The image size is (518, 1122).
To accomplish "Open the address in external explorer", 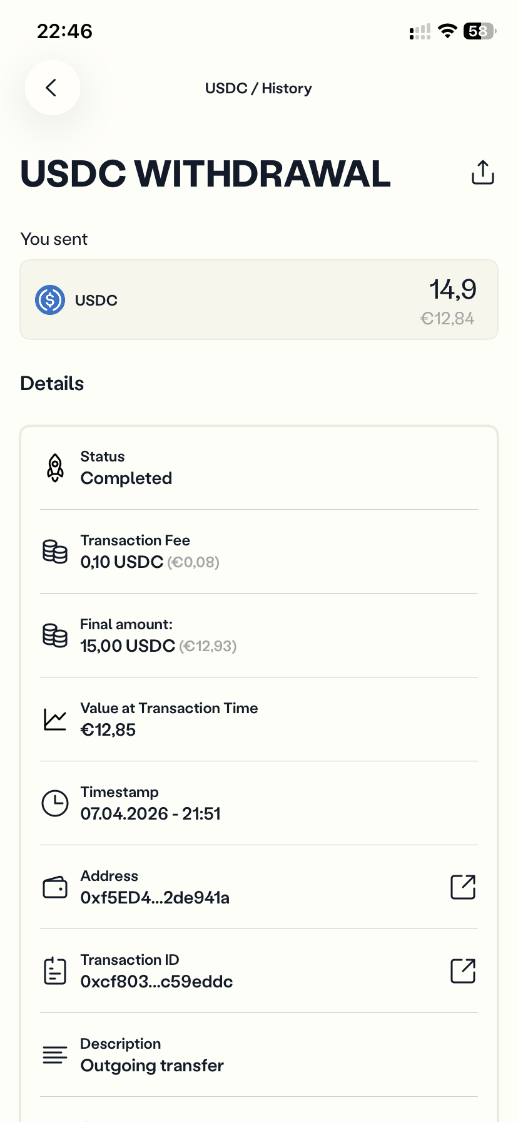I will click(463, 887).
